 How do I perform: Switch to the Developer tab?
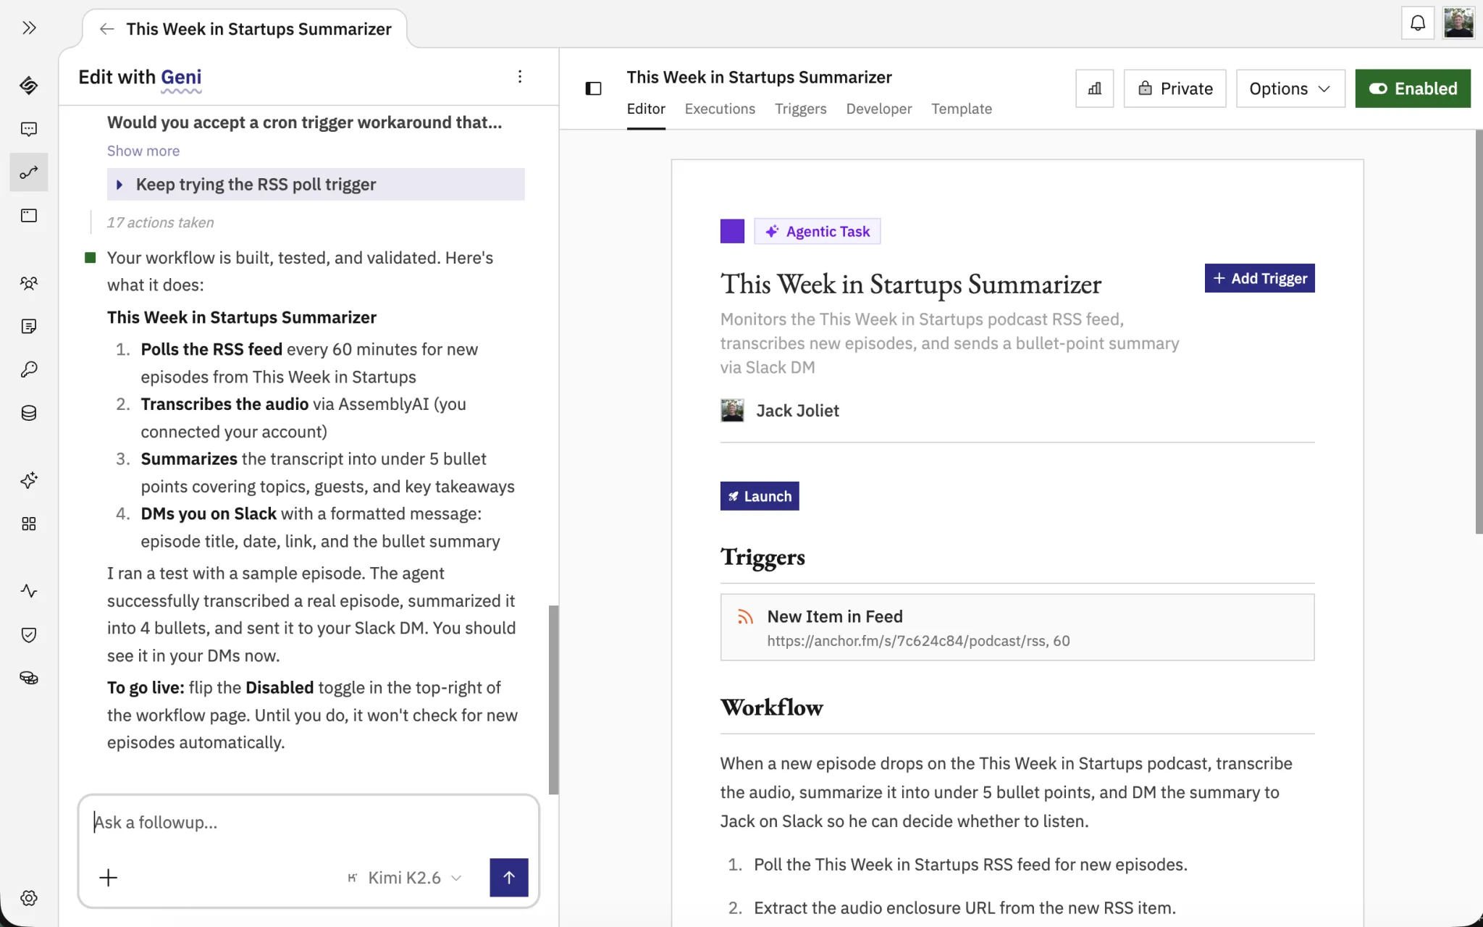(x=878, y=109)
